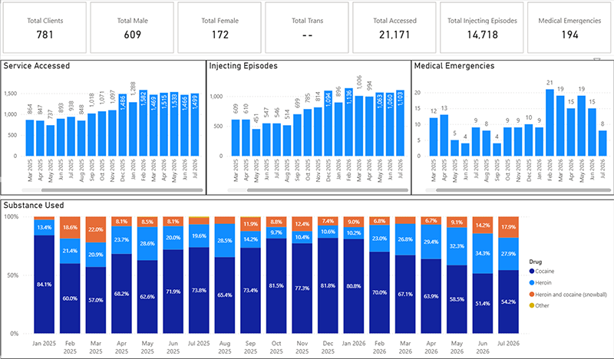Image resolution: width=614 pixels, height=359 pixels.
Task: Click the Injecting Episodes chart horizontal scrollbar
Action: coord(328,190)
